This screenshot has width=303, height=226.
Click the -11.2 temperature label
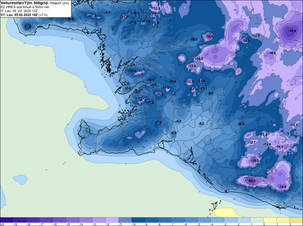coord(150,102)
